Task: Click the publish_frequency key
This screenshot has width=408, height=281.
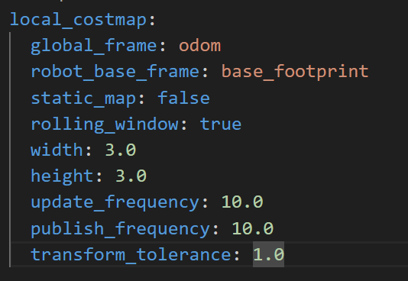Action: pos(120,229)
